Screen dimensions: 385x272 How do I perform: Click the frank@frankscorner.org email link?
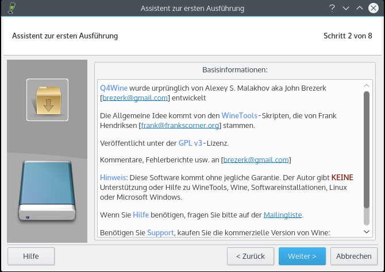[x=179, y=125]
